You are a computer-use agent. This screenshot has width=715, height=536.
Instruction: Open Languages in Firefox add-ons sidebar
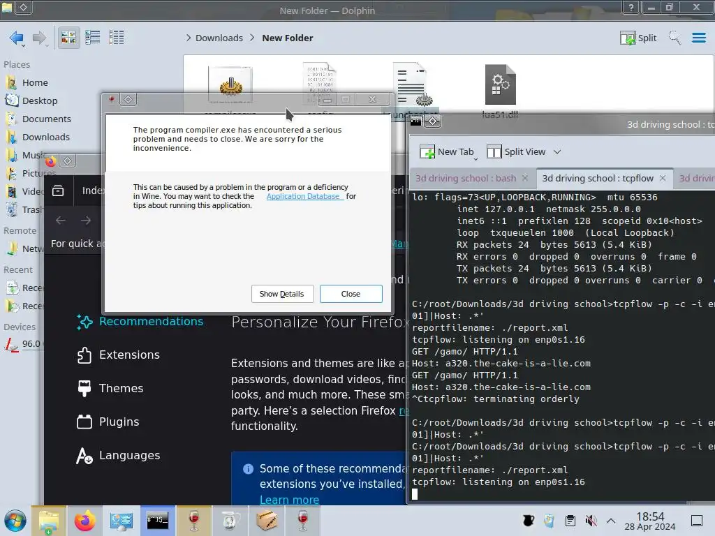point(118,455)
